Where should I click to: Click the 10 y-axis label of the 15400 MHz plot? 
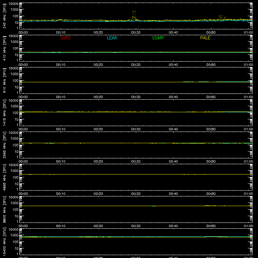tap(17, 248)
